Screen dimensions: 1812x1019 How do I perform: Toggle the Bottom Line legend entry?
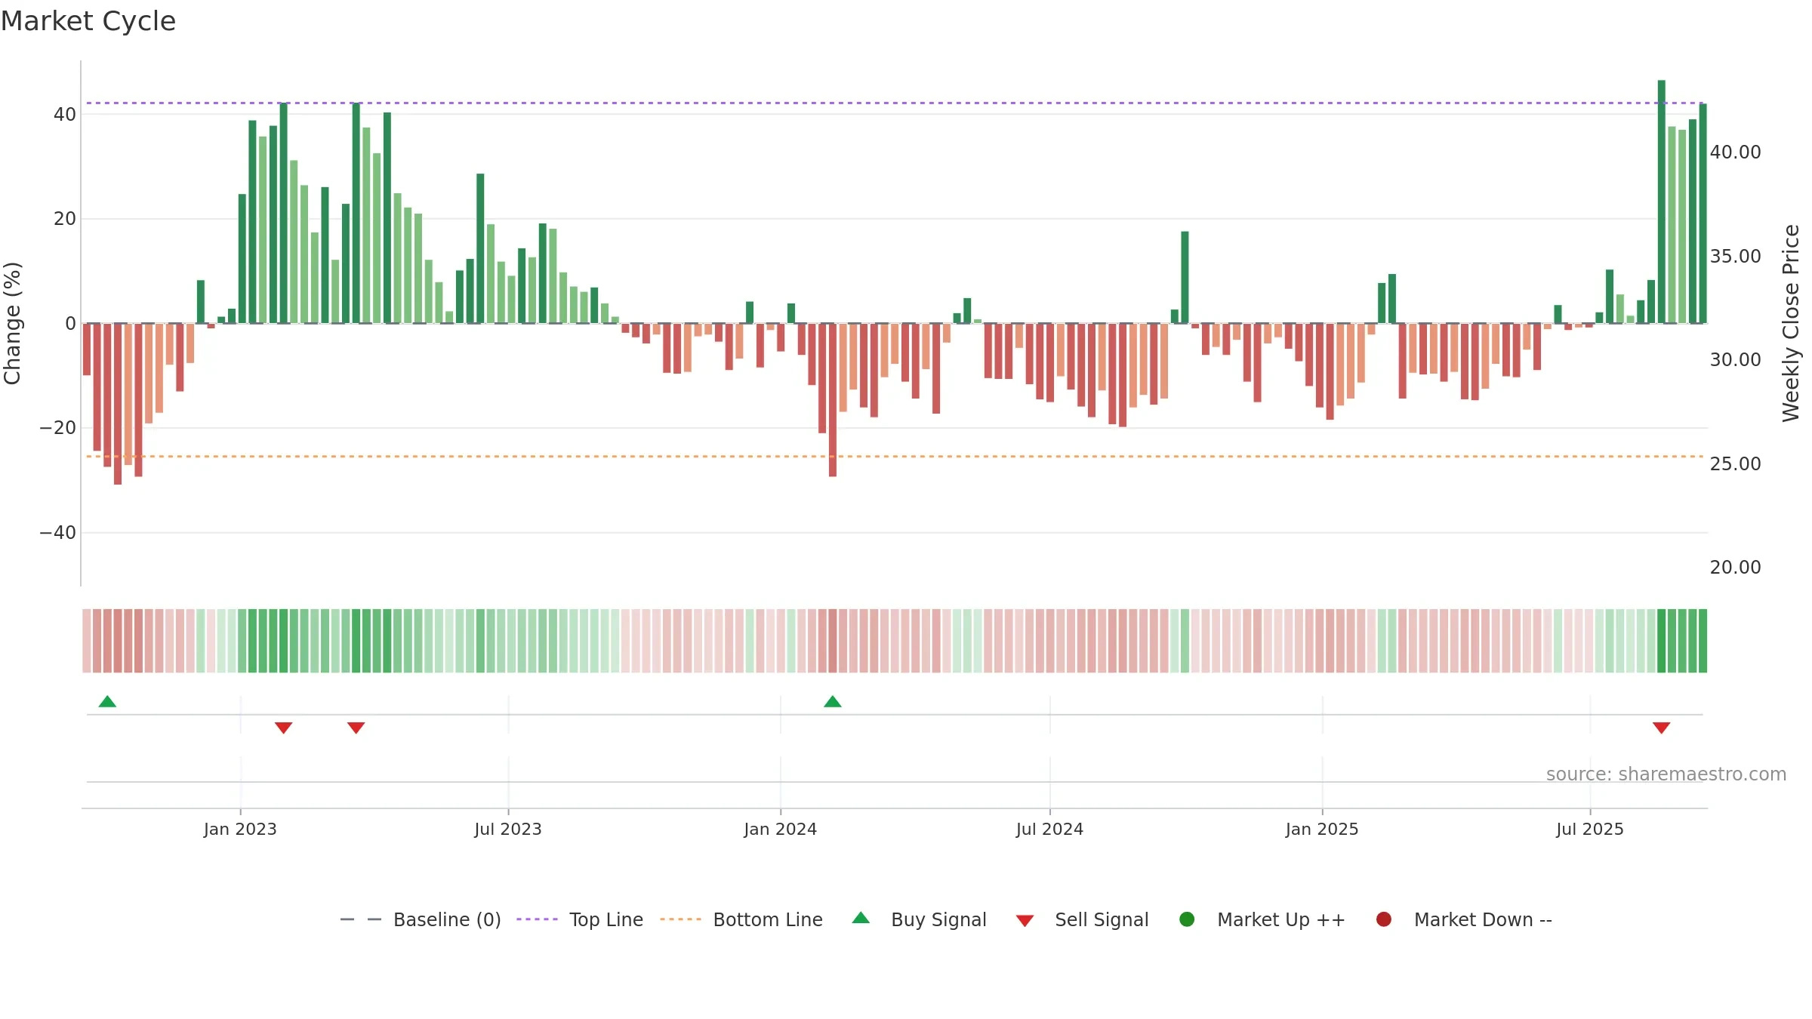coord(741,920)
